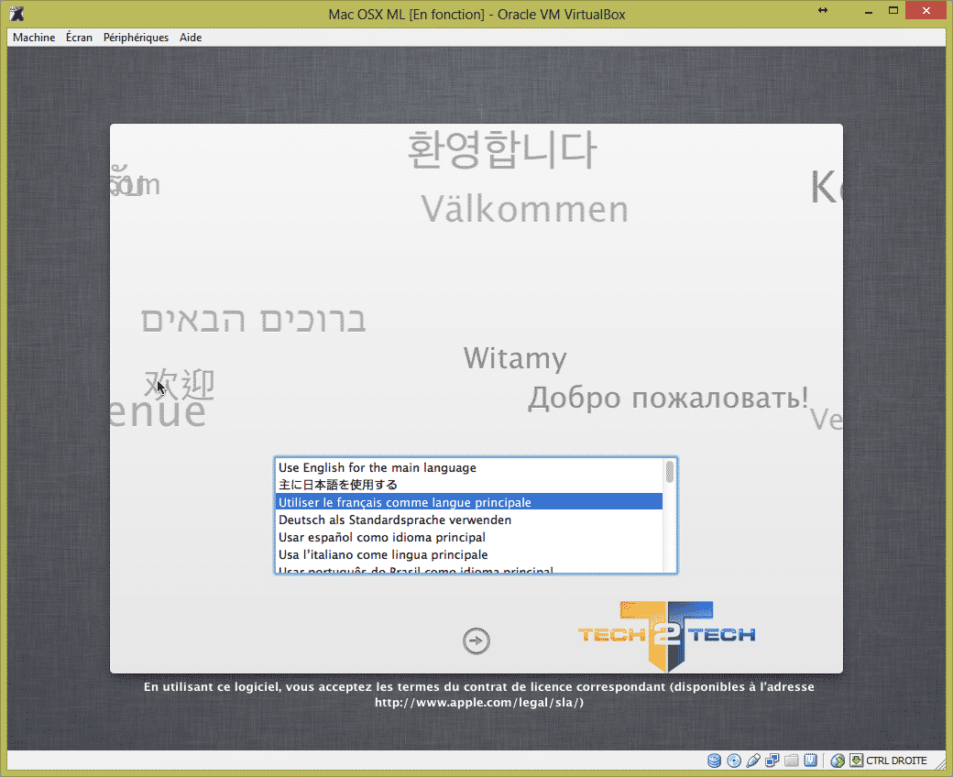Select Usa l'italiano come lingua principale
This screenshot has width=953, height=777.
click(383, 554)
